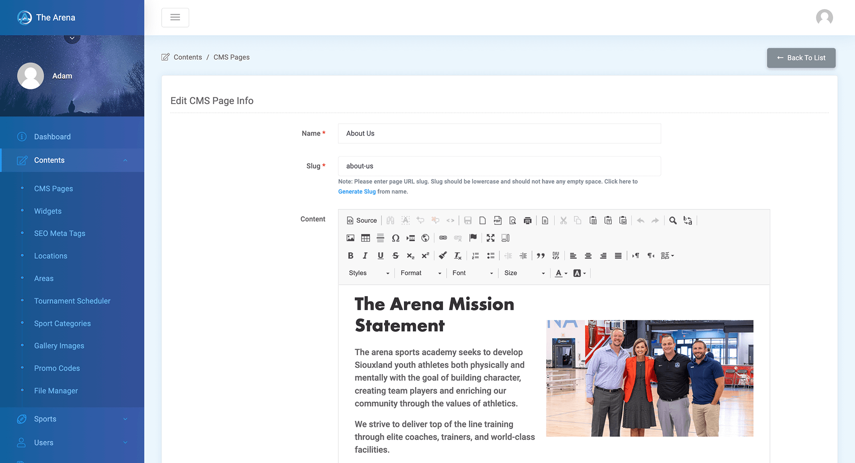Open the Set Language dropdown
The width and height of the screenshot is (855, 463).
(x=668, y=255)
